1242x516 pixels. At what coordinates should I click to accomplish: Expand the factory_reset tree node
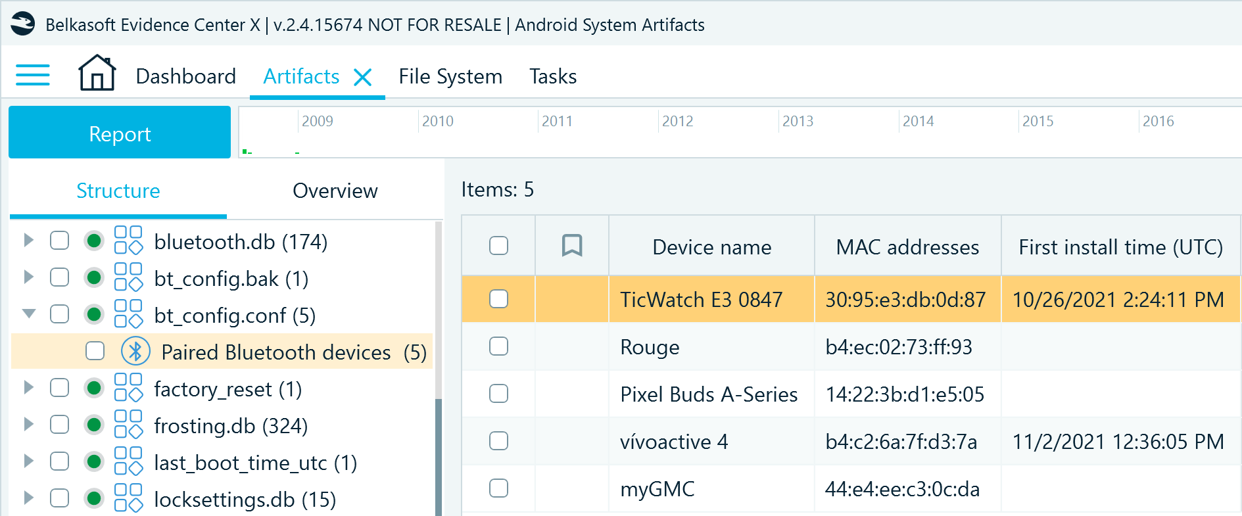click(x=28, y=387)
